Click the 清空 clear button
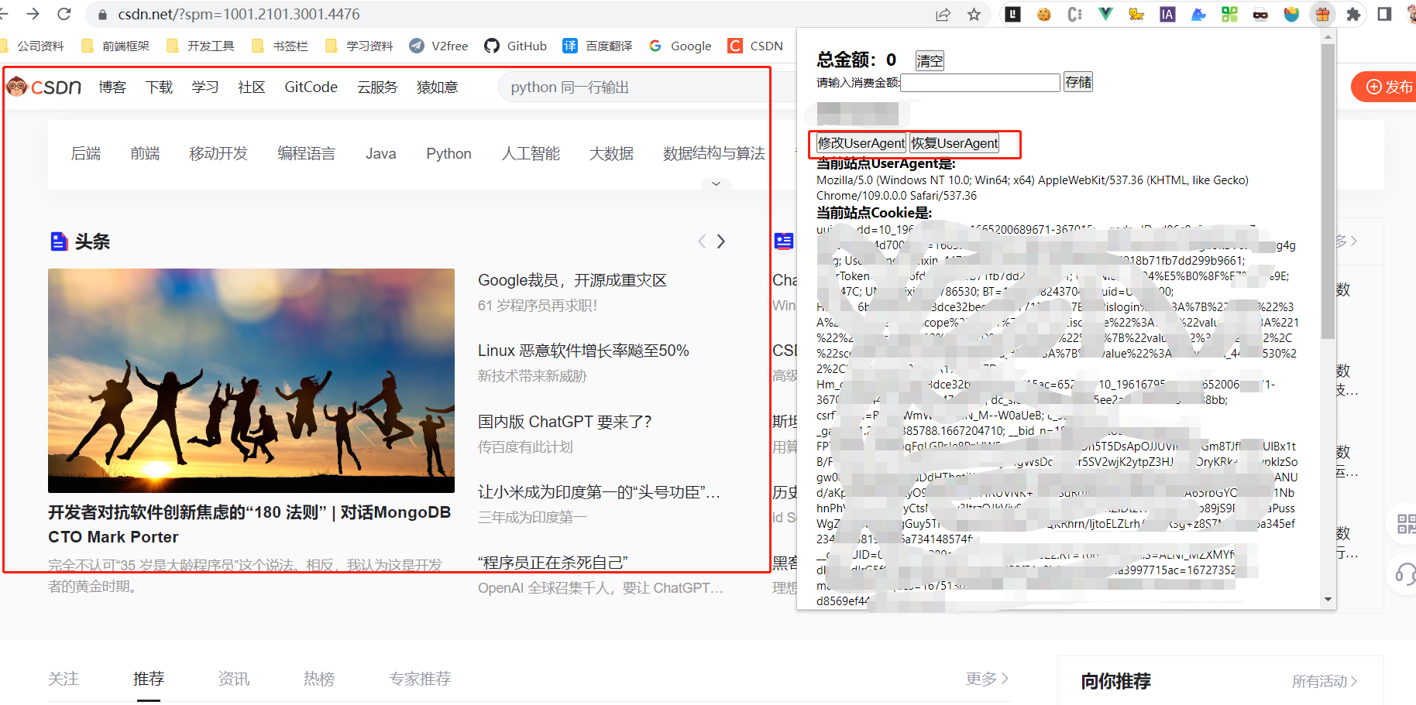This screenshot has height=705, width=1416. click(x=930, y=60)
